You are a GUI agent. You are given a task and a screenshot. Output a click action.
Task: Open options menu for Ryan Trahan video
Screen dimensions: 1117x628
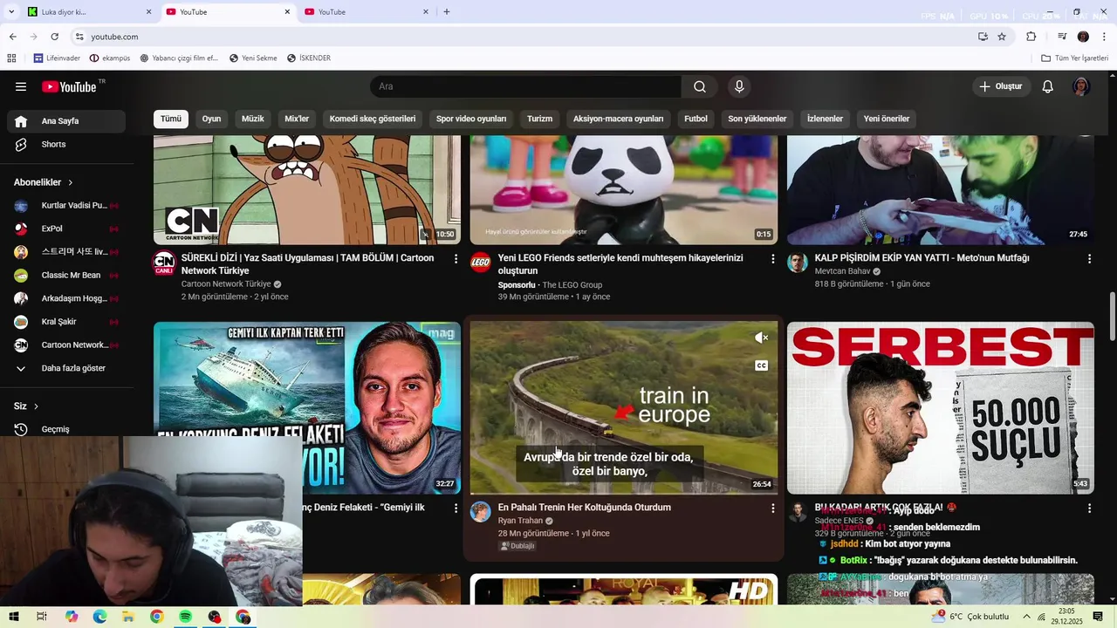[772, 508]
